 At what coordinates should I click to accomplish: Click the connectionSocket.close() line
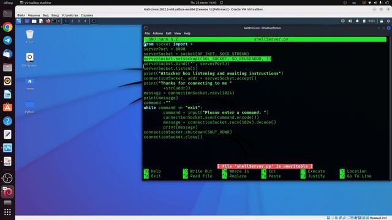(173, 137)
